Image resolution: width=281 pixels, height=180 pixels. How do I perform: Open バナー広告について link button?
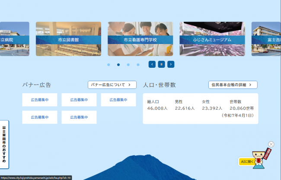click(x=112, y=85)
